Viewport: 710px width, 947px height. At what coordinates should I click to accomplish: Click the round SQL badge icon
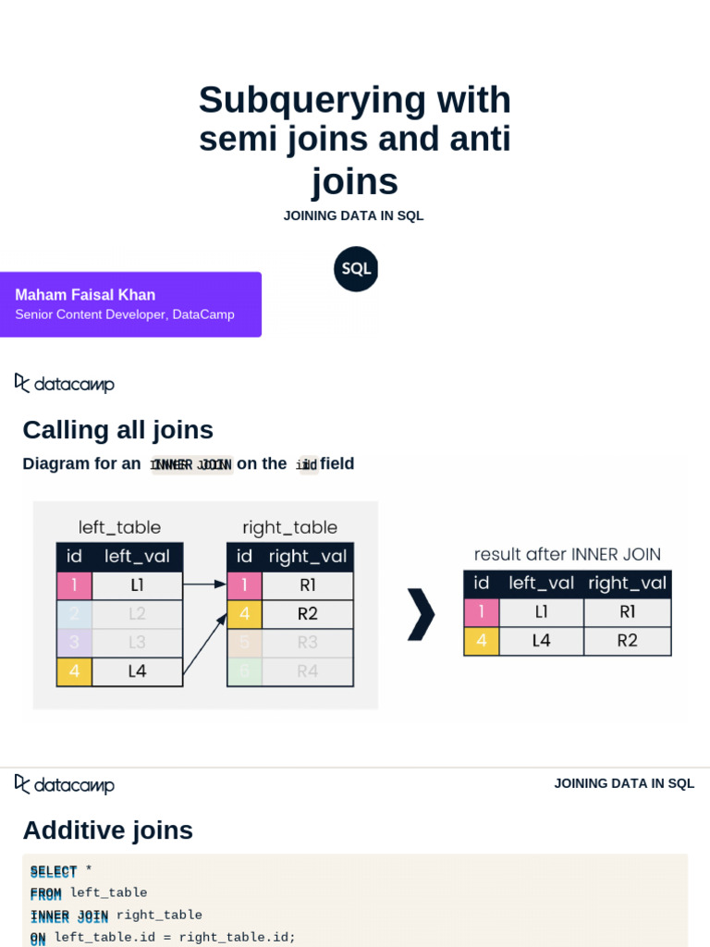click(x=356, y=269)
